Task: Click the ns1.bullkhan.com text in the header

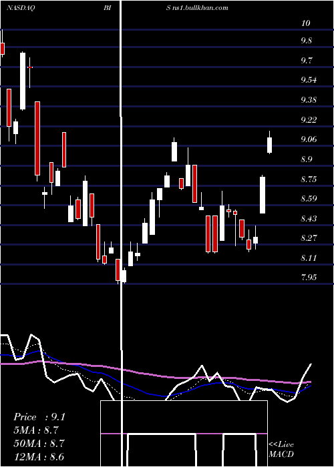Action: pyautogui.click(x=200, y=8)
